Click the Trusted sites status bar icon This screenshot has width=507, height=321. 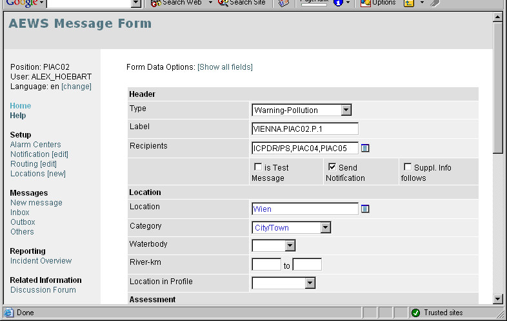[x=415, y=313]
